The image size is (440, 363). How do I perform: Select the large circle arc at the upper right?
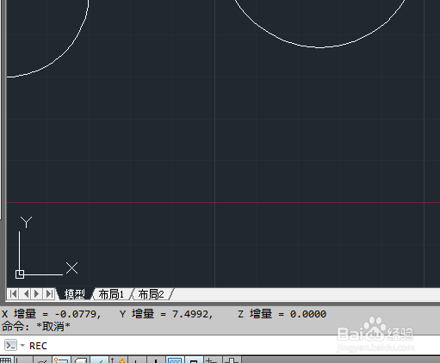pyautogui.click(x=320, y=47)
